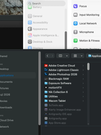Screen dimensions: 101x135
Task: Click the Wacom Tablet folder icon
Action: pos(46,101)
